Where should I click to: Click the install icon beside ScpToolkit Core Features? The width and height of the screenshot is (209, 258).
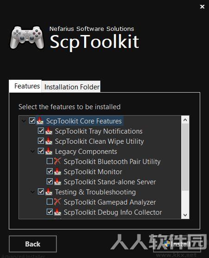[40, 121]
